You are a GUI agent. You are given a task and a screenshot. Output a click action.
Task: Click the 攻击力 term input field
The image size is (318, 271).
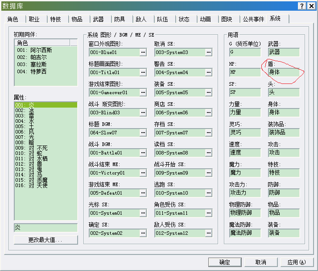tap(245, 193)
